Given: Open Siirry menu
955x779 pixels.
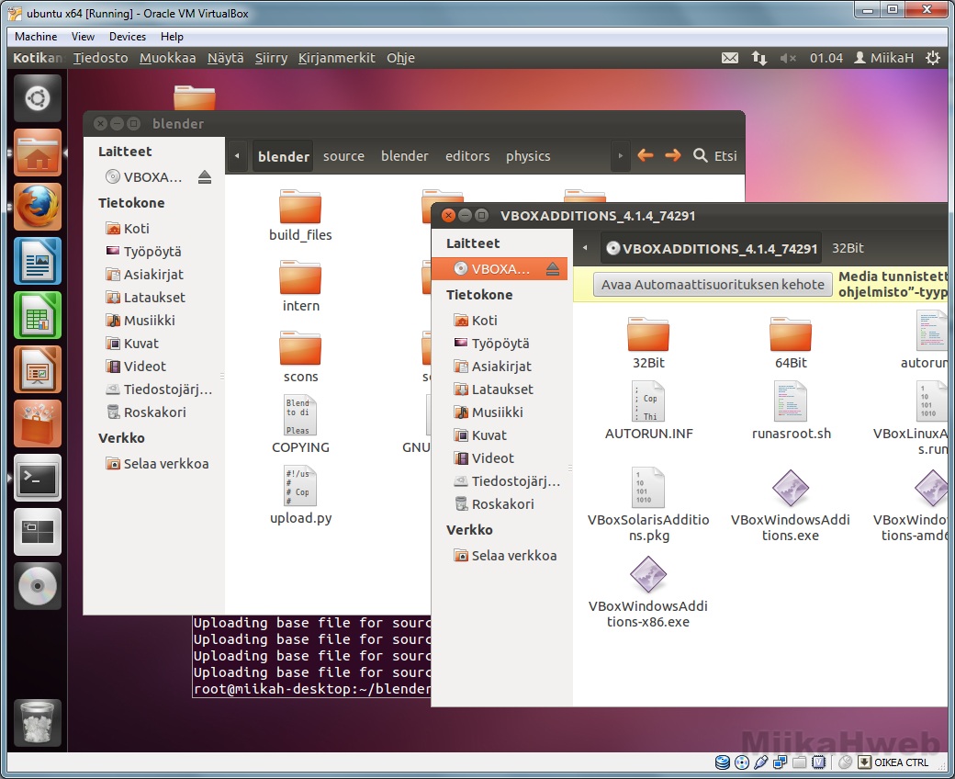Looking at the screenshot, I should click(x=271, y=58).
